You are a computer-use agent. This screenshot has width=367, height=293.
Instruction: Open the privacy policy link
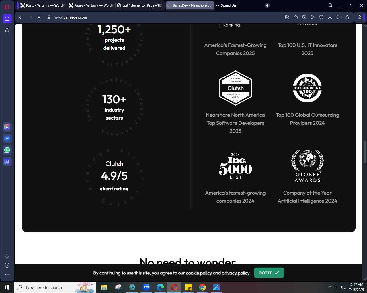point(235,273)
